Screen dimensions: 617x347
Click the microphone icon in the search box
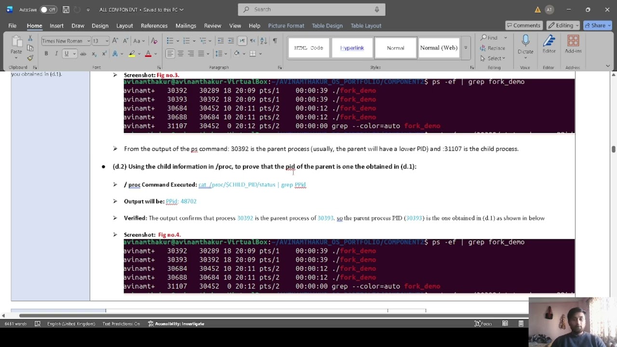click(377, 9)
